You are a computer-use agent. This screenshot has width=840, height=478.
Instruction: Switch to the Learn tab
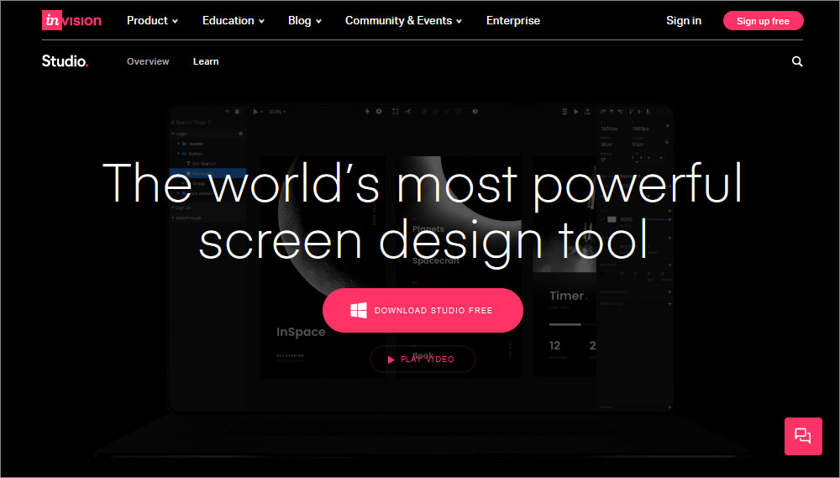coord(206,61)
